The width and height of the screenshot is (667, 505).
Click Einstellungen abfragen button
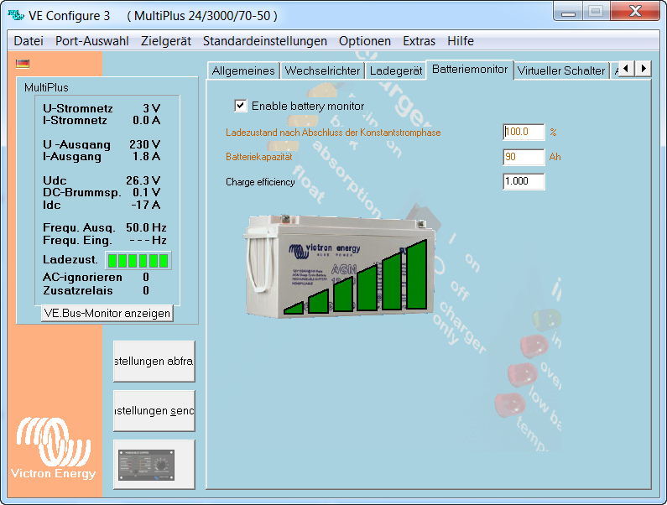pyautogui.click(x=154, y=362)
